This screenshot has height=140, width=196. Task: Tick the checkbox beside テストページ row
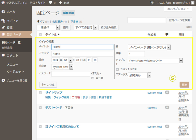(41, 107)
